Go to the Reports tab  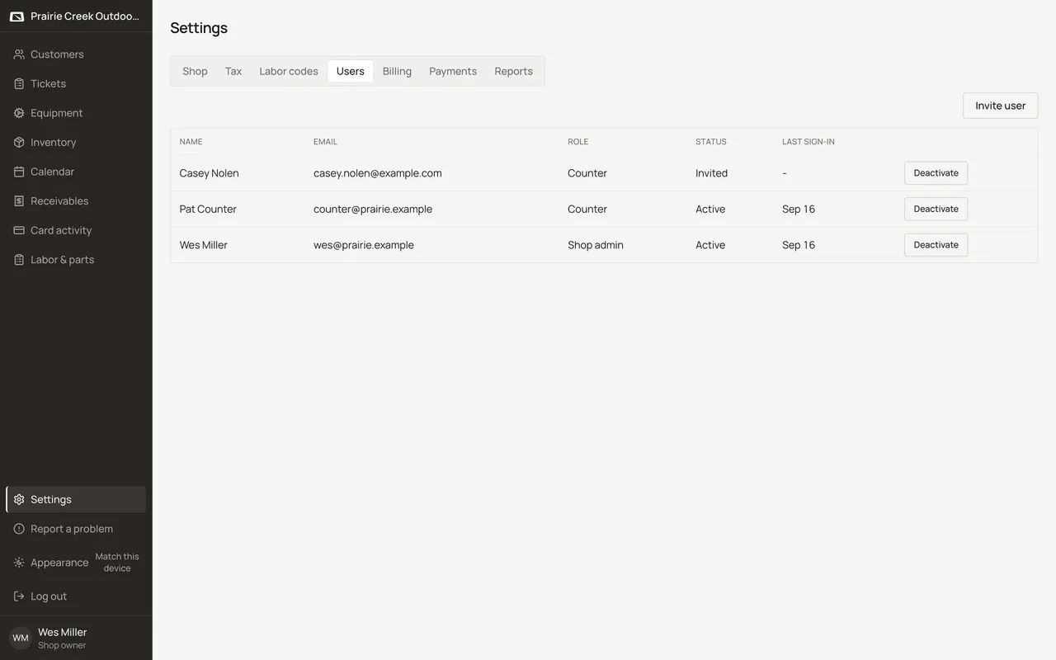(x=514, y=71)
